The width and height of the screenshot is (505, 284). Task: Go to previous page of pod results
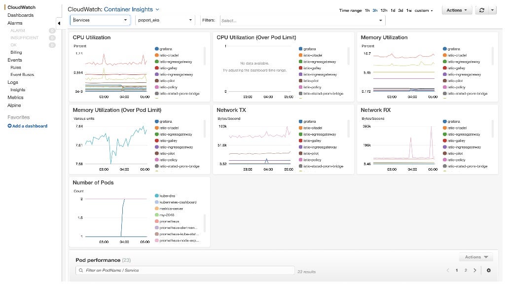pos(448,270)
